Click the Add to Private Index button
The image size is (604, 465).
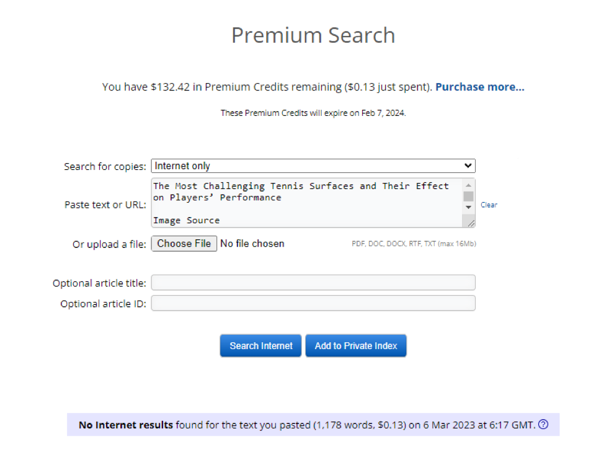[355, 346]
